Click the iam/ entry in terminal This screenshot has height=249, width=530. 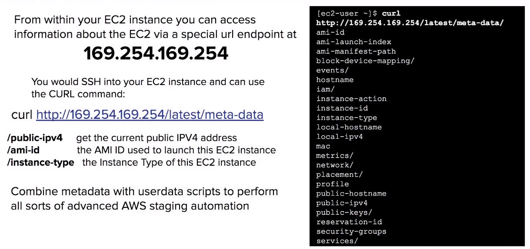coord(325,89)
